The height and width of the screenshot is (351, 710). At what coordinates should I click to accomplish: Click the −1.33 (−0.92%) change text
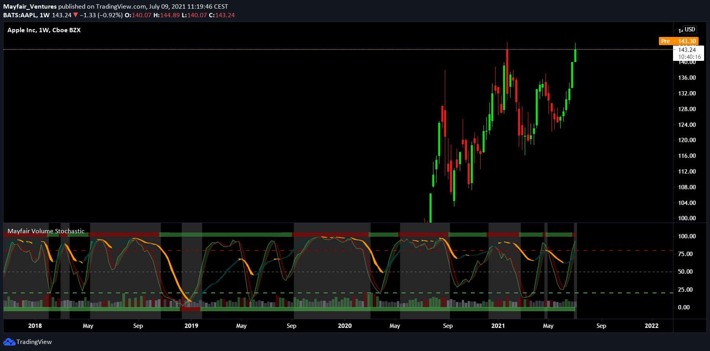[101, 15]
